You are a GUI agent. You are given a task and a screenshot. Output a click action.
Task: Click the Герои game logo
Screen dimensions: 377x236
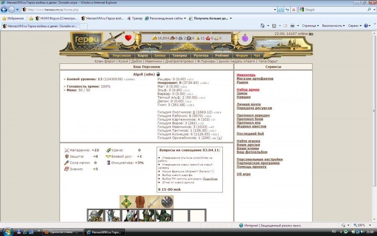87,40
